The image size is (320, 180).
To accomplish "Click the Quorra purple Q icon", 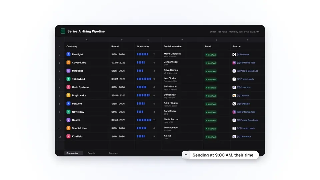I will click(68, 120).
